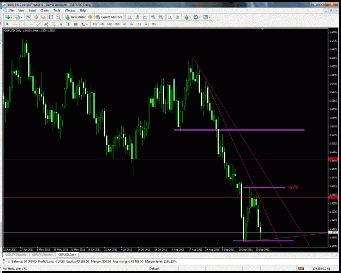This screenshot has height=273, width=341.
Task: Open the Charts menu
Action: coord(44,10)
